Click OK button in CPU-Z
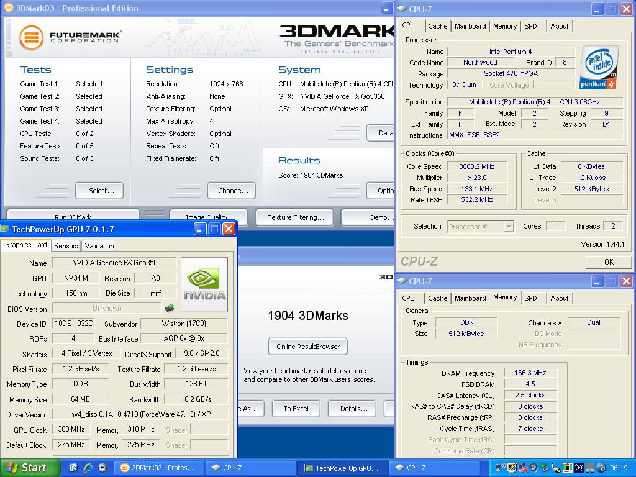The width and height of the screenshot is (636, 477). coord(609,262)
